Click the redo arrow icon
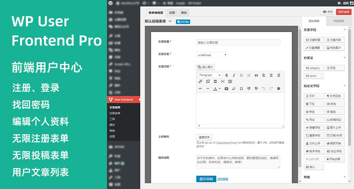This screenshot has height=189, width=354. coord(271,88)
